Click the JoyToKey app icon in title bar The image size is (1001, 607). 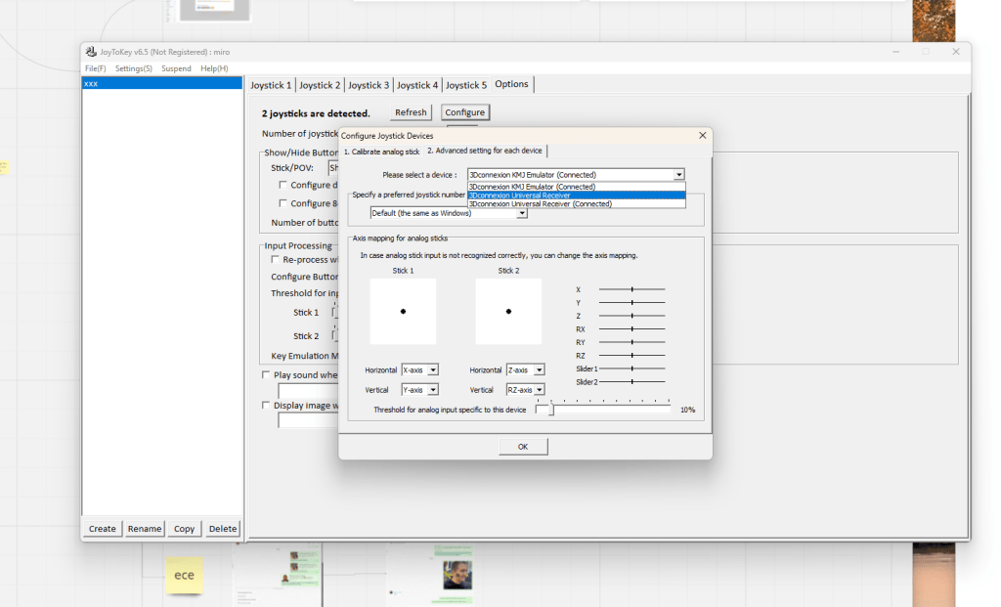91,52
